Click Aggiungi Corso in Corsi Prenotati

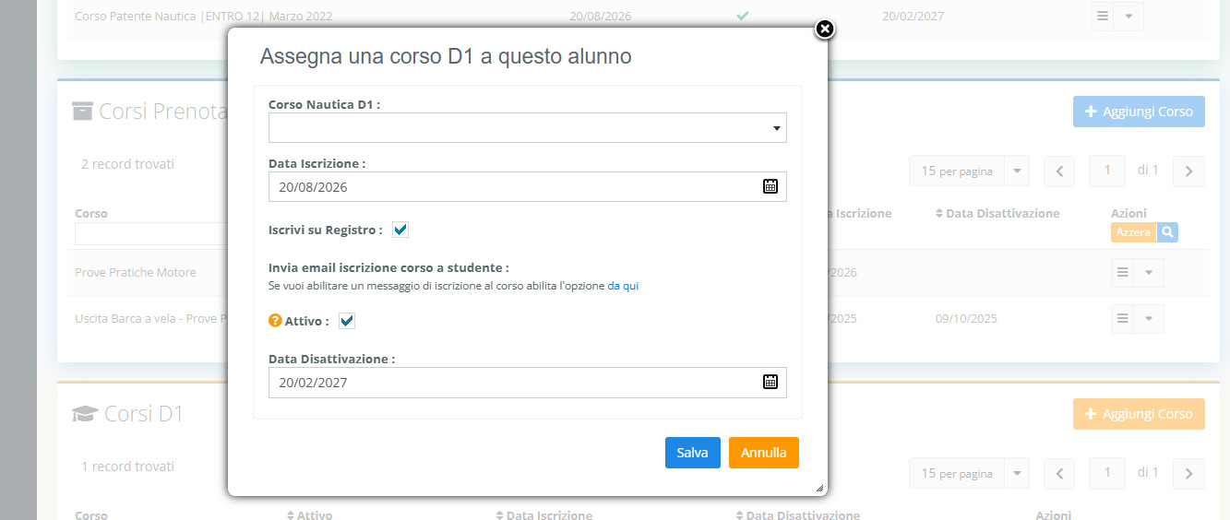[x=1139, y=112]
